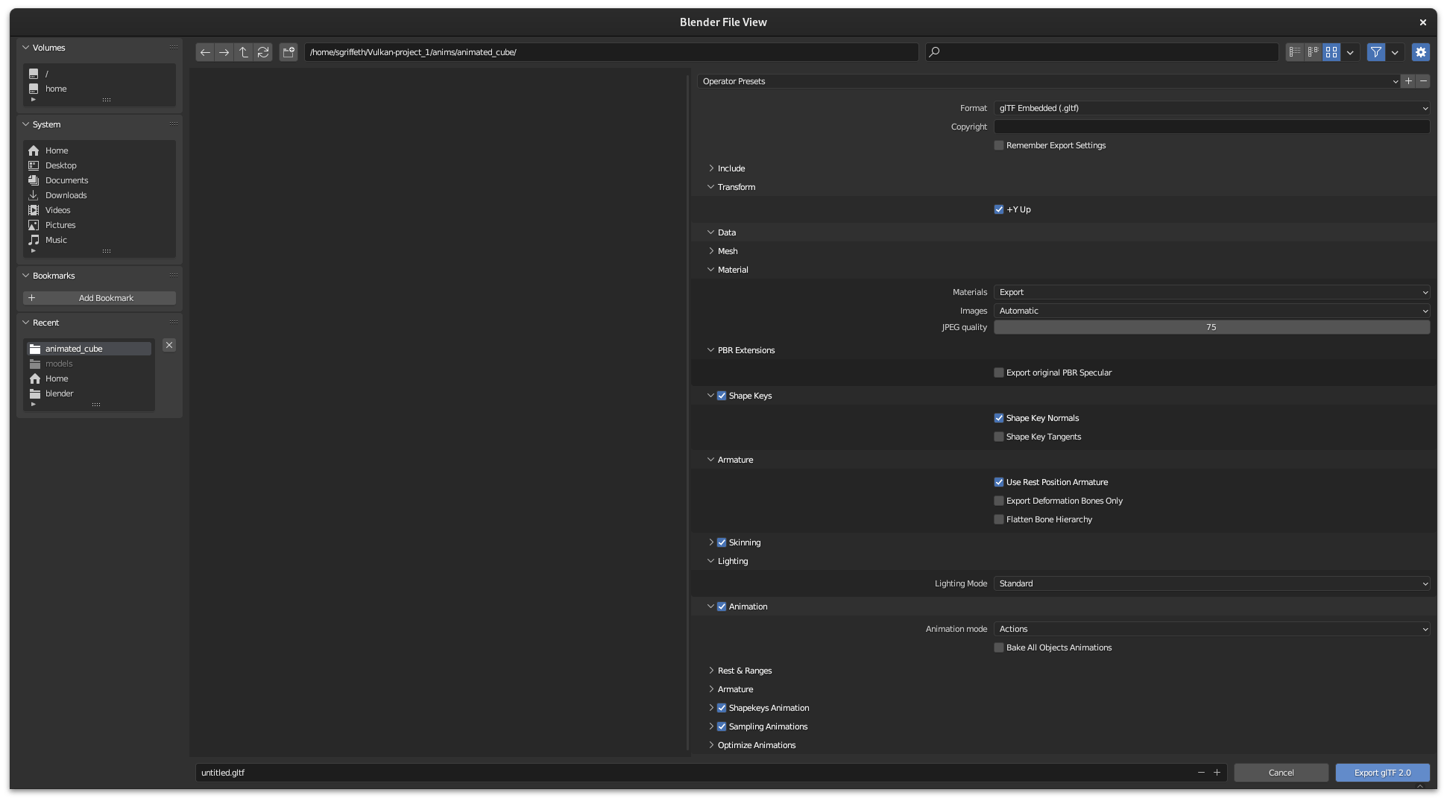Viewport: 1447px width, 801px height.
Task: Go to parent directory with up arrow icon
Action: click(x=244, y=52)
